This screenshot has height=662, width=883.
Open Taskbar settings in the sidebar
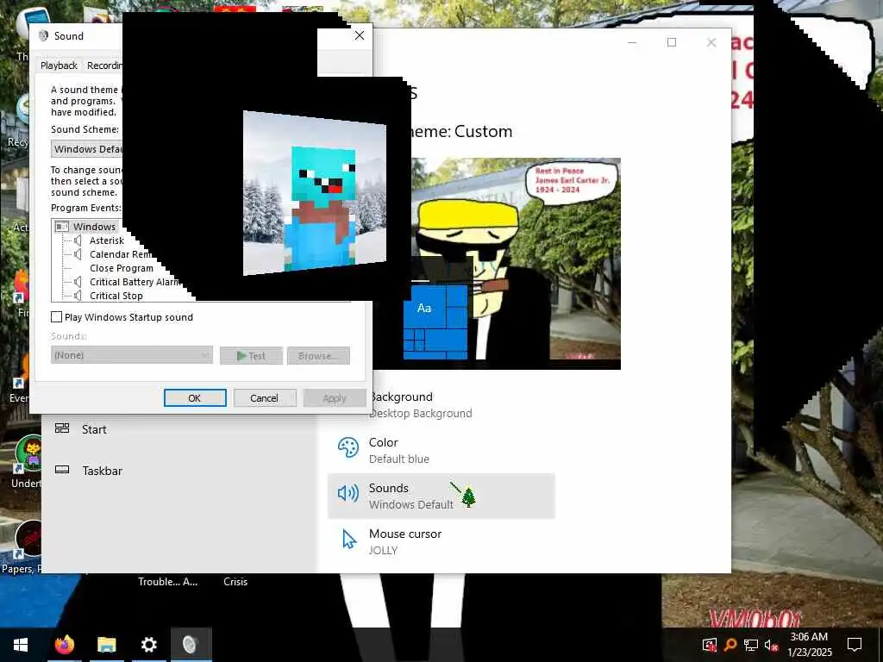coord(102,471)
